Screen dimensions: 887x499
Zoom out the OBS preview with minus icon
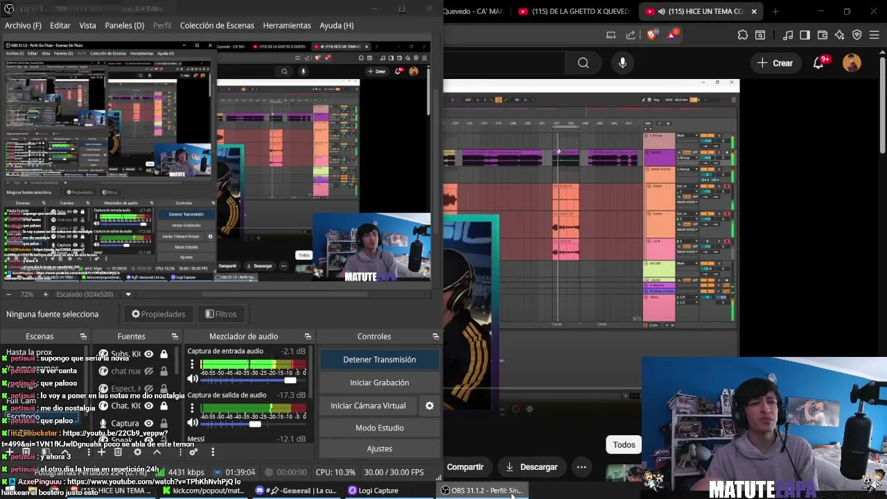(8, 294)
